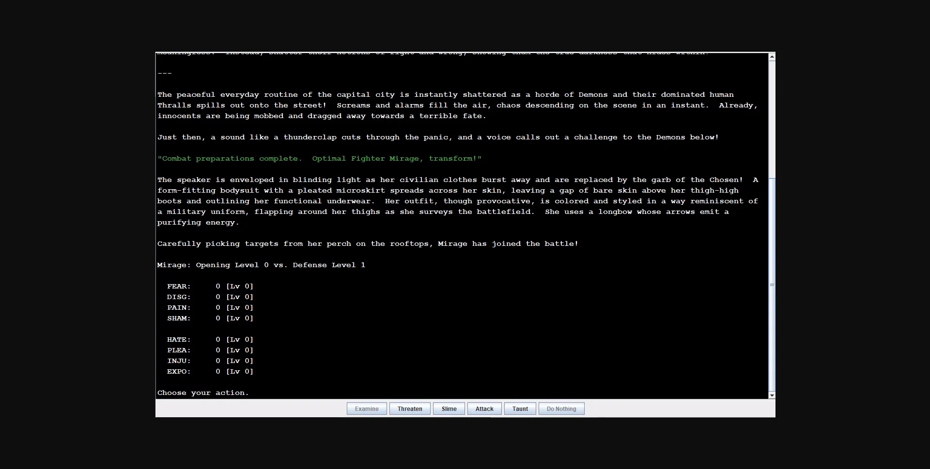Choose the Threaten action
The height and width of the screenshot is (469, 930).
click(x=410, y=409)
